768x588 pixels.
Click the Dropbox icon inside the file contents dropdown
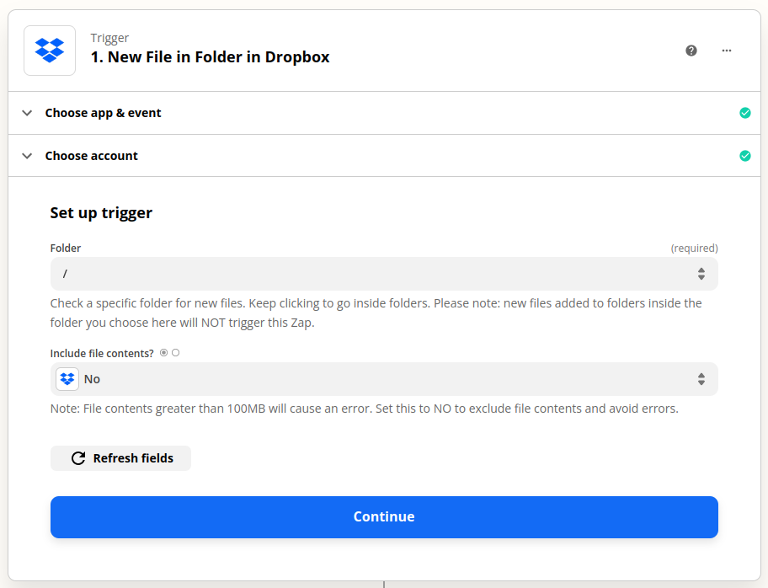coord(67,378)
